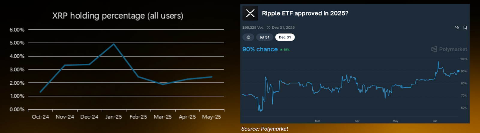Click the "XRP holding percentage (all users)" title
Viewport: 480px width, 133px height.
pos(118,16)
